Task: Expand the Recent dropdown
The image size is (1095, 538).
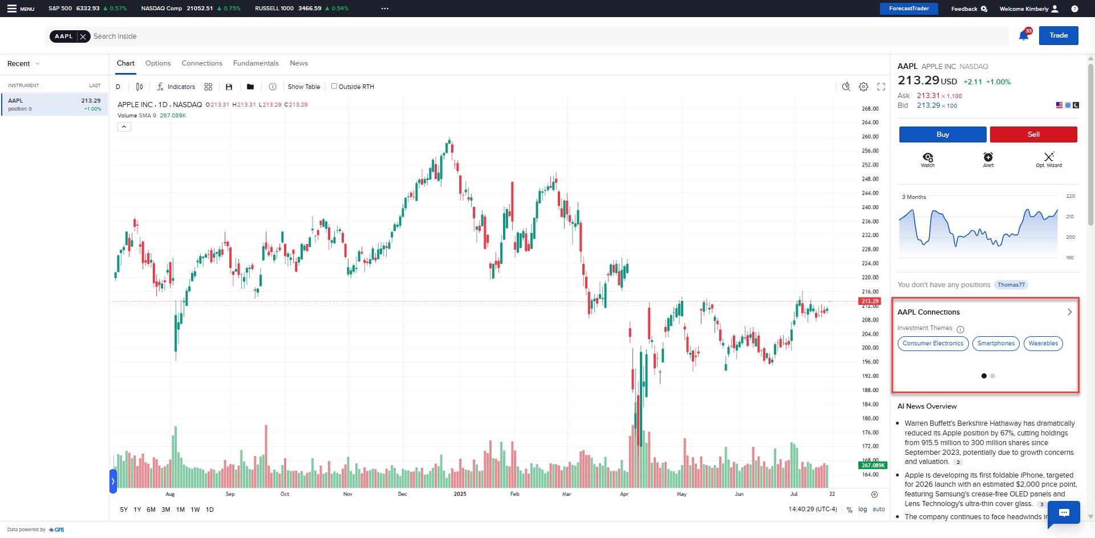Action: (x=23, y=64)
